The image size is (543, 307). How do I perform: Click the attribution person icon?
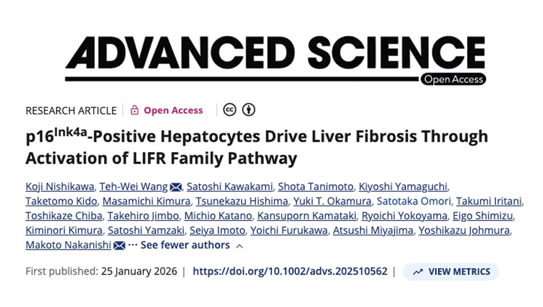pyautogui.click(x=248, y=110)
